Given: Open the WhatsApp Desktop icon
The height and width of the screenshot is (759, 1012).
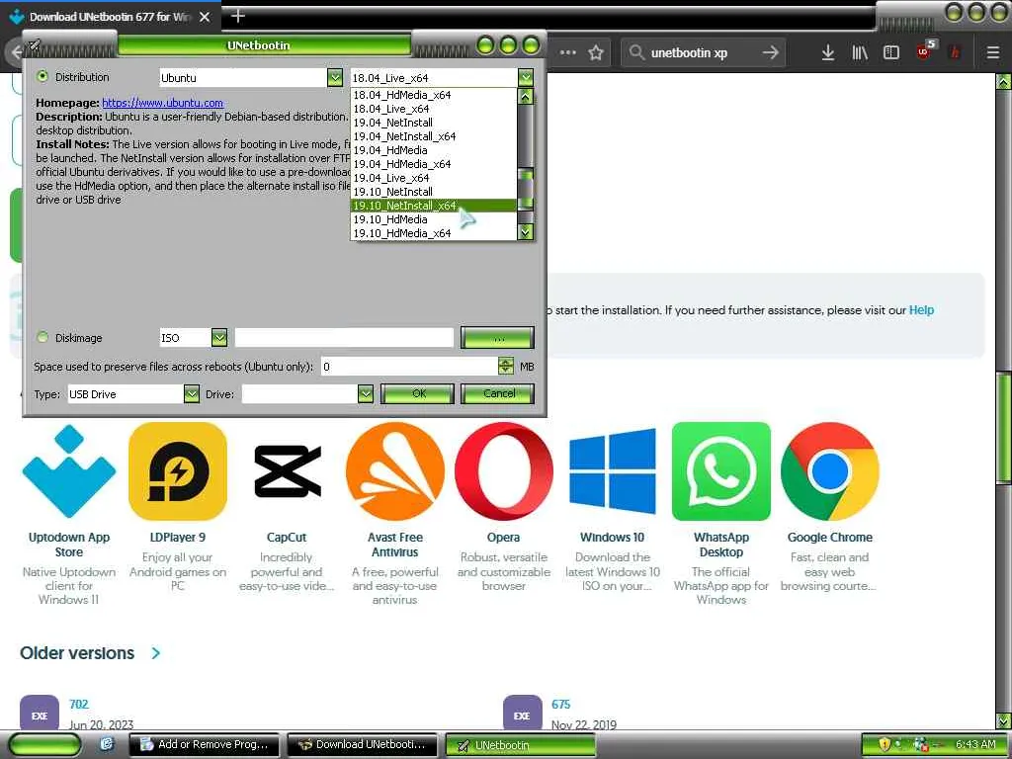Looking at the screenshot, I should 720,471.
